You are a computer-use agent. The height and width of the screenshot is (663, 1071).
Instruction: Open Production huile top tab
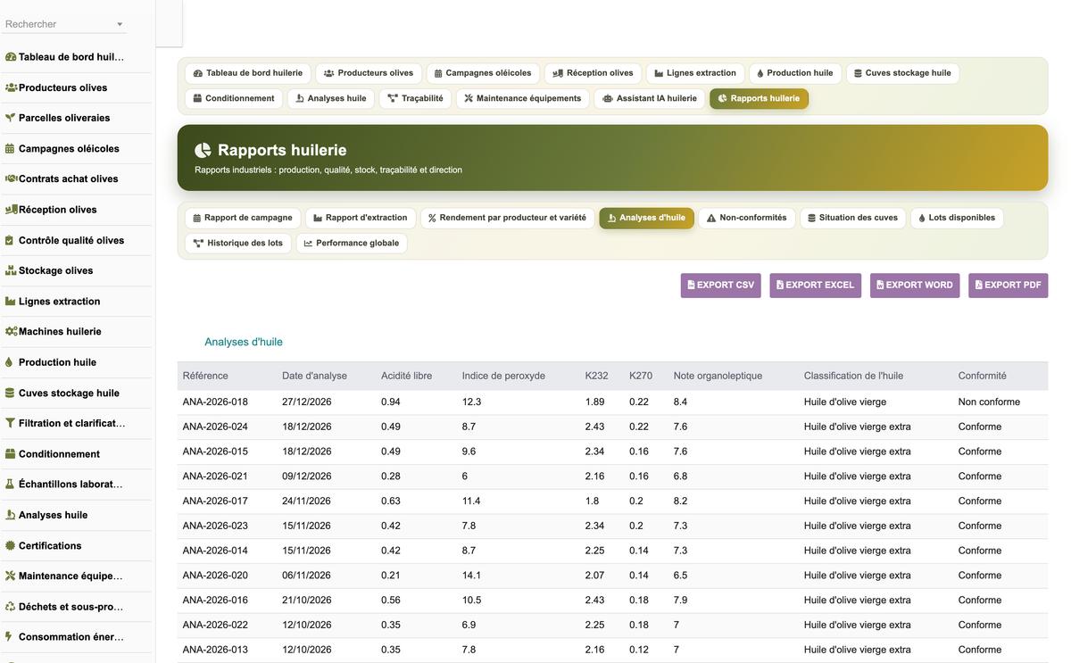(x=794, y=73)
